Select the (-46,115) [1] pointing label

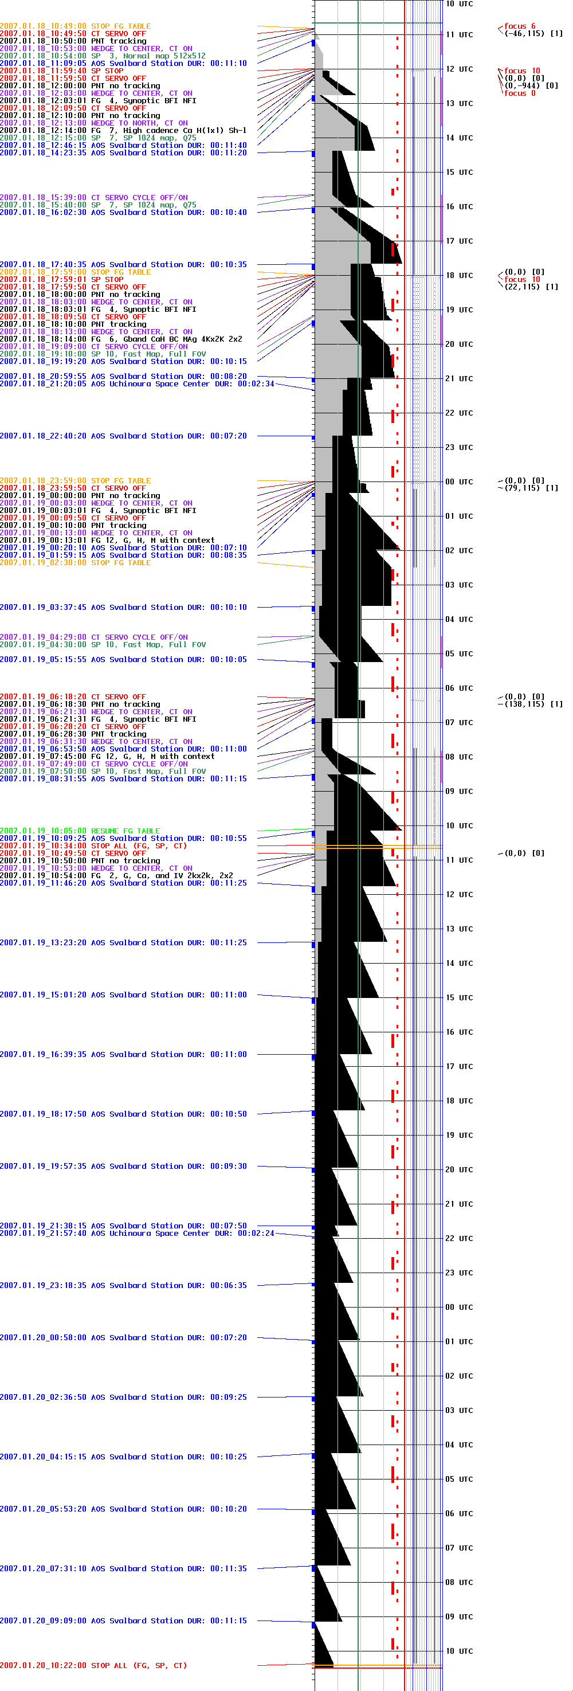[533, 33]
